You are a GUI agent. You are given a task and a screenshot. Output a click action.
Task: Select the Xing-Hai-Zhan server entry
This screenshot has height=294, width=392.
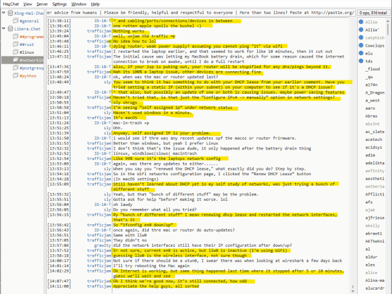29,13
